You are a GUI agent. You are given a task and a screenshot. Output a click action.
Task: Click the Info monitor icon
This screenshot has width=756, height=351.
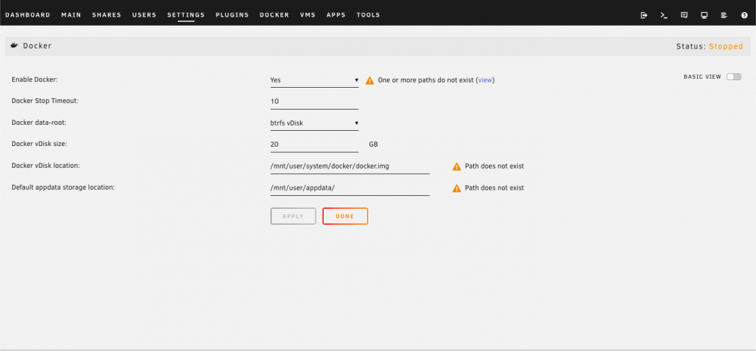(704, 15)
